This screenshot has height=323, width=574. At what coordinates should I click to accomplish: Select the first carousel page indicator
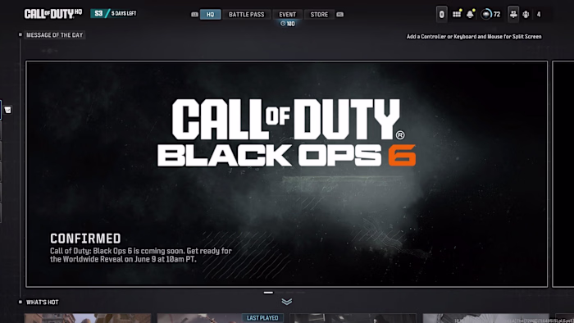(268, 293)
